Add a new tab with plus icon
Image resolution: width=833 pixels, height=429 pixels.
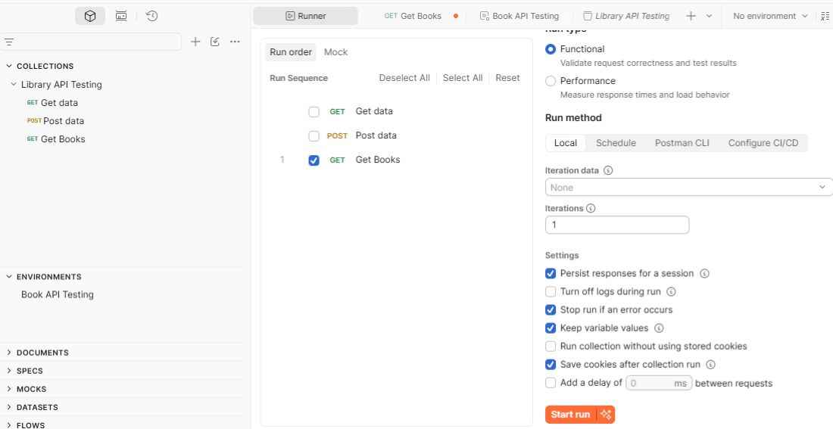pyautogui.click(x=691, y=16)
